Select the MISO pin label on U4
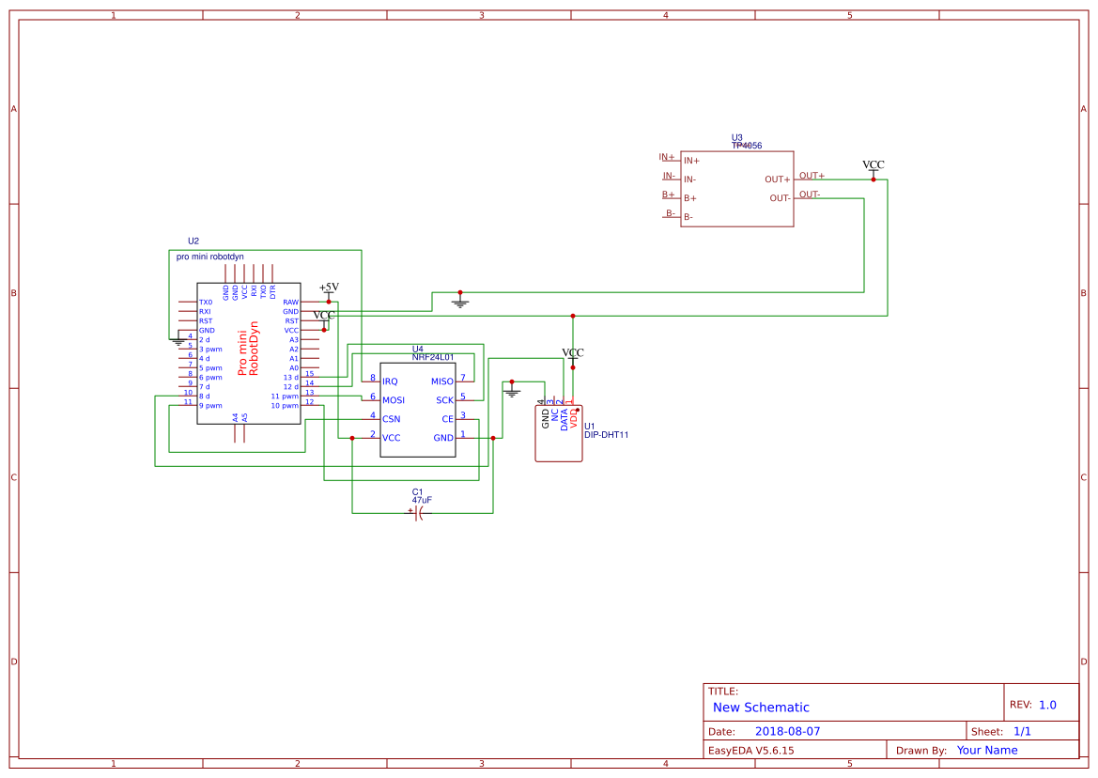The width and height of the screenshot is (1098, 778). pos(441,381)
